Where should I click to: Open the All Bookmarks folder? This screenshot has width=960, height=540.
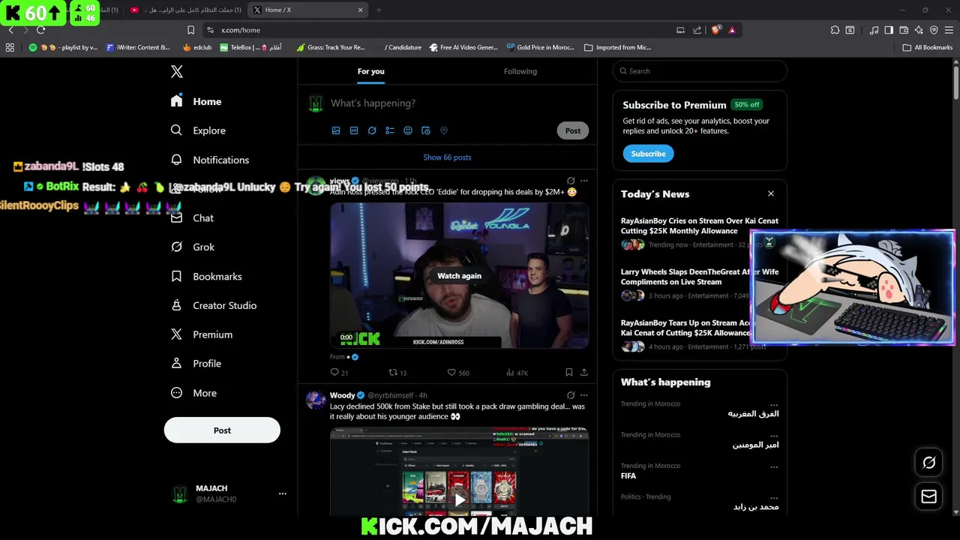[x=928, y=47]
